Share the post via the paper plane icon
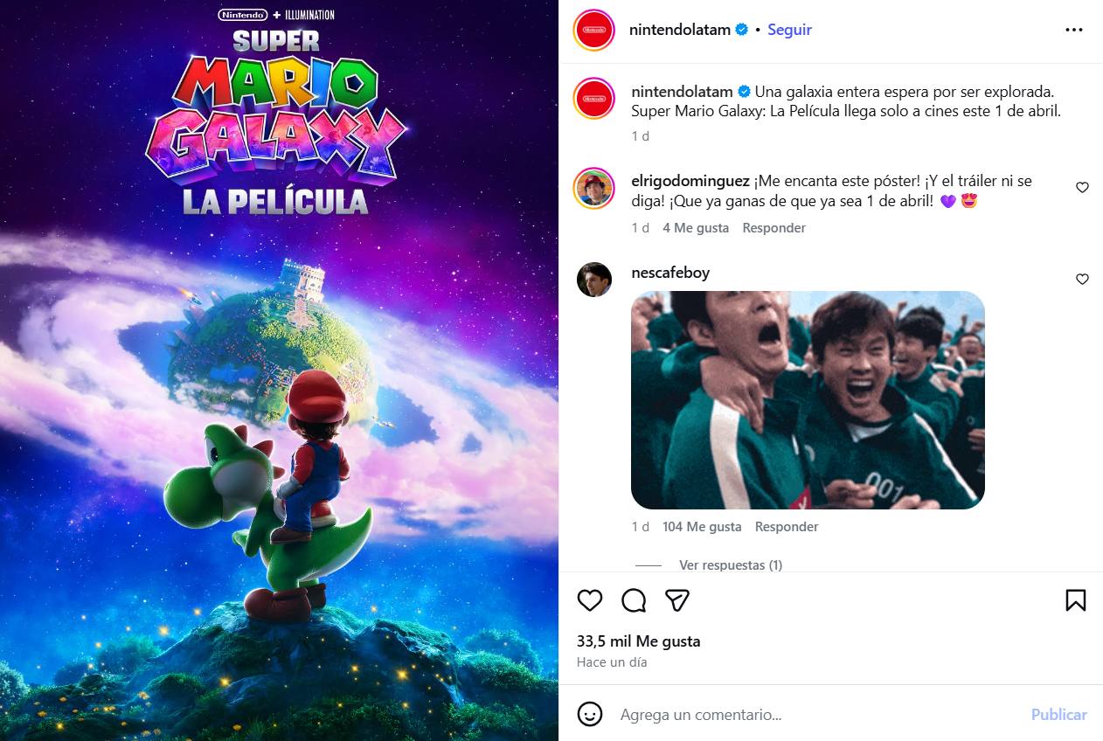 tap(677, 600)
